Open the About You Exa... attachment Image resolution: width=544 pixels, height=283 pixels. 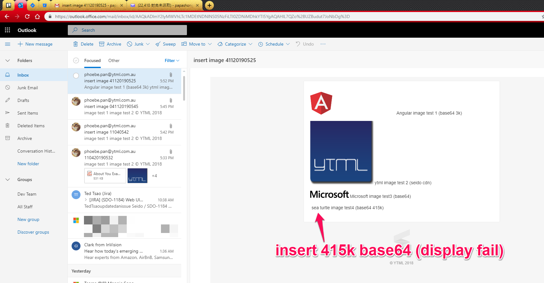(x=105, y=176)
